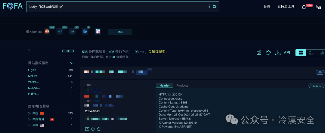
Task: Click the 2024-10-29 date text
Action: coord(93,111)
